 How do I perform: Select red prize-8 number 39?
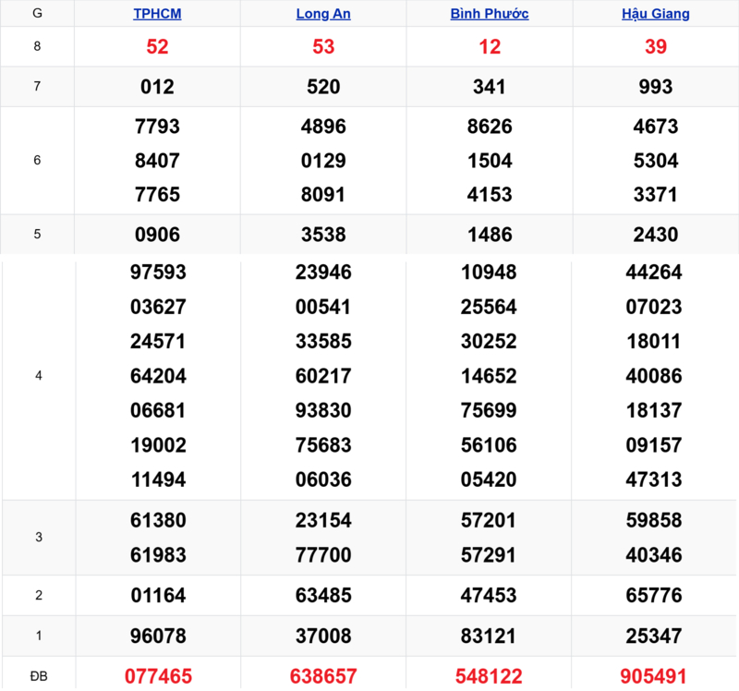(656, 47)
